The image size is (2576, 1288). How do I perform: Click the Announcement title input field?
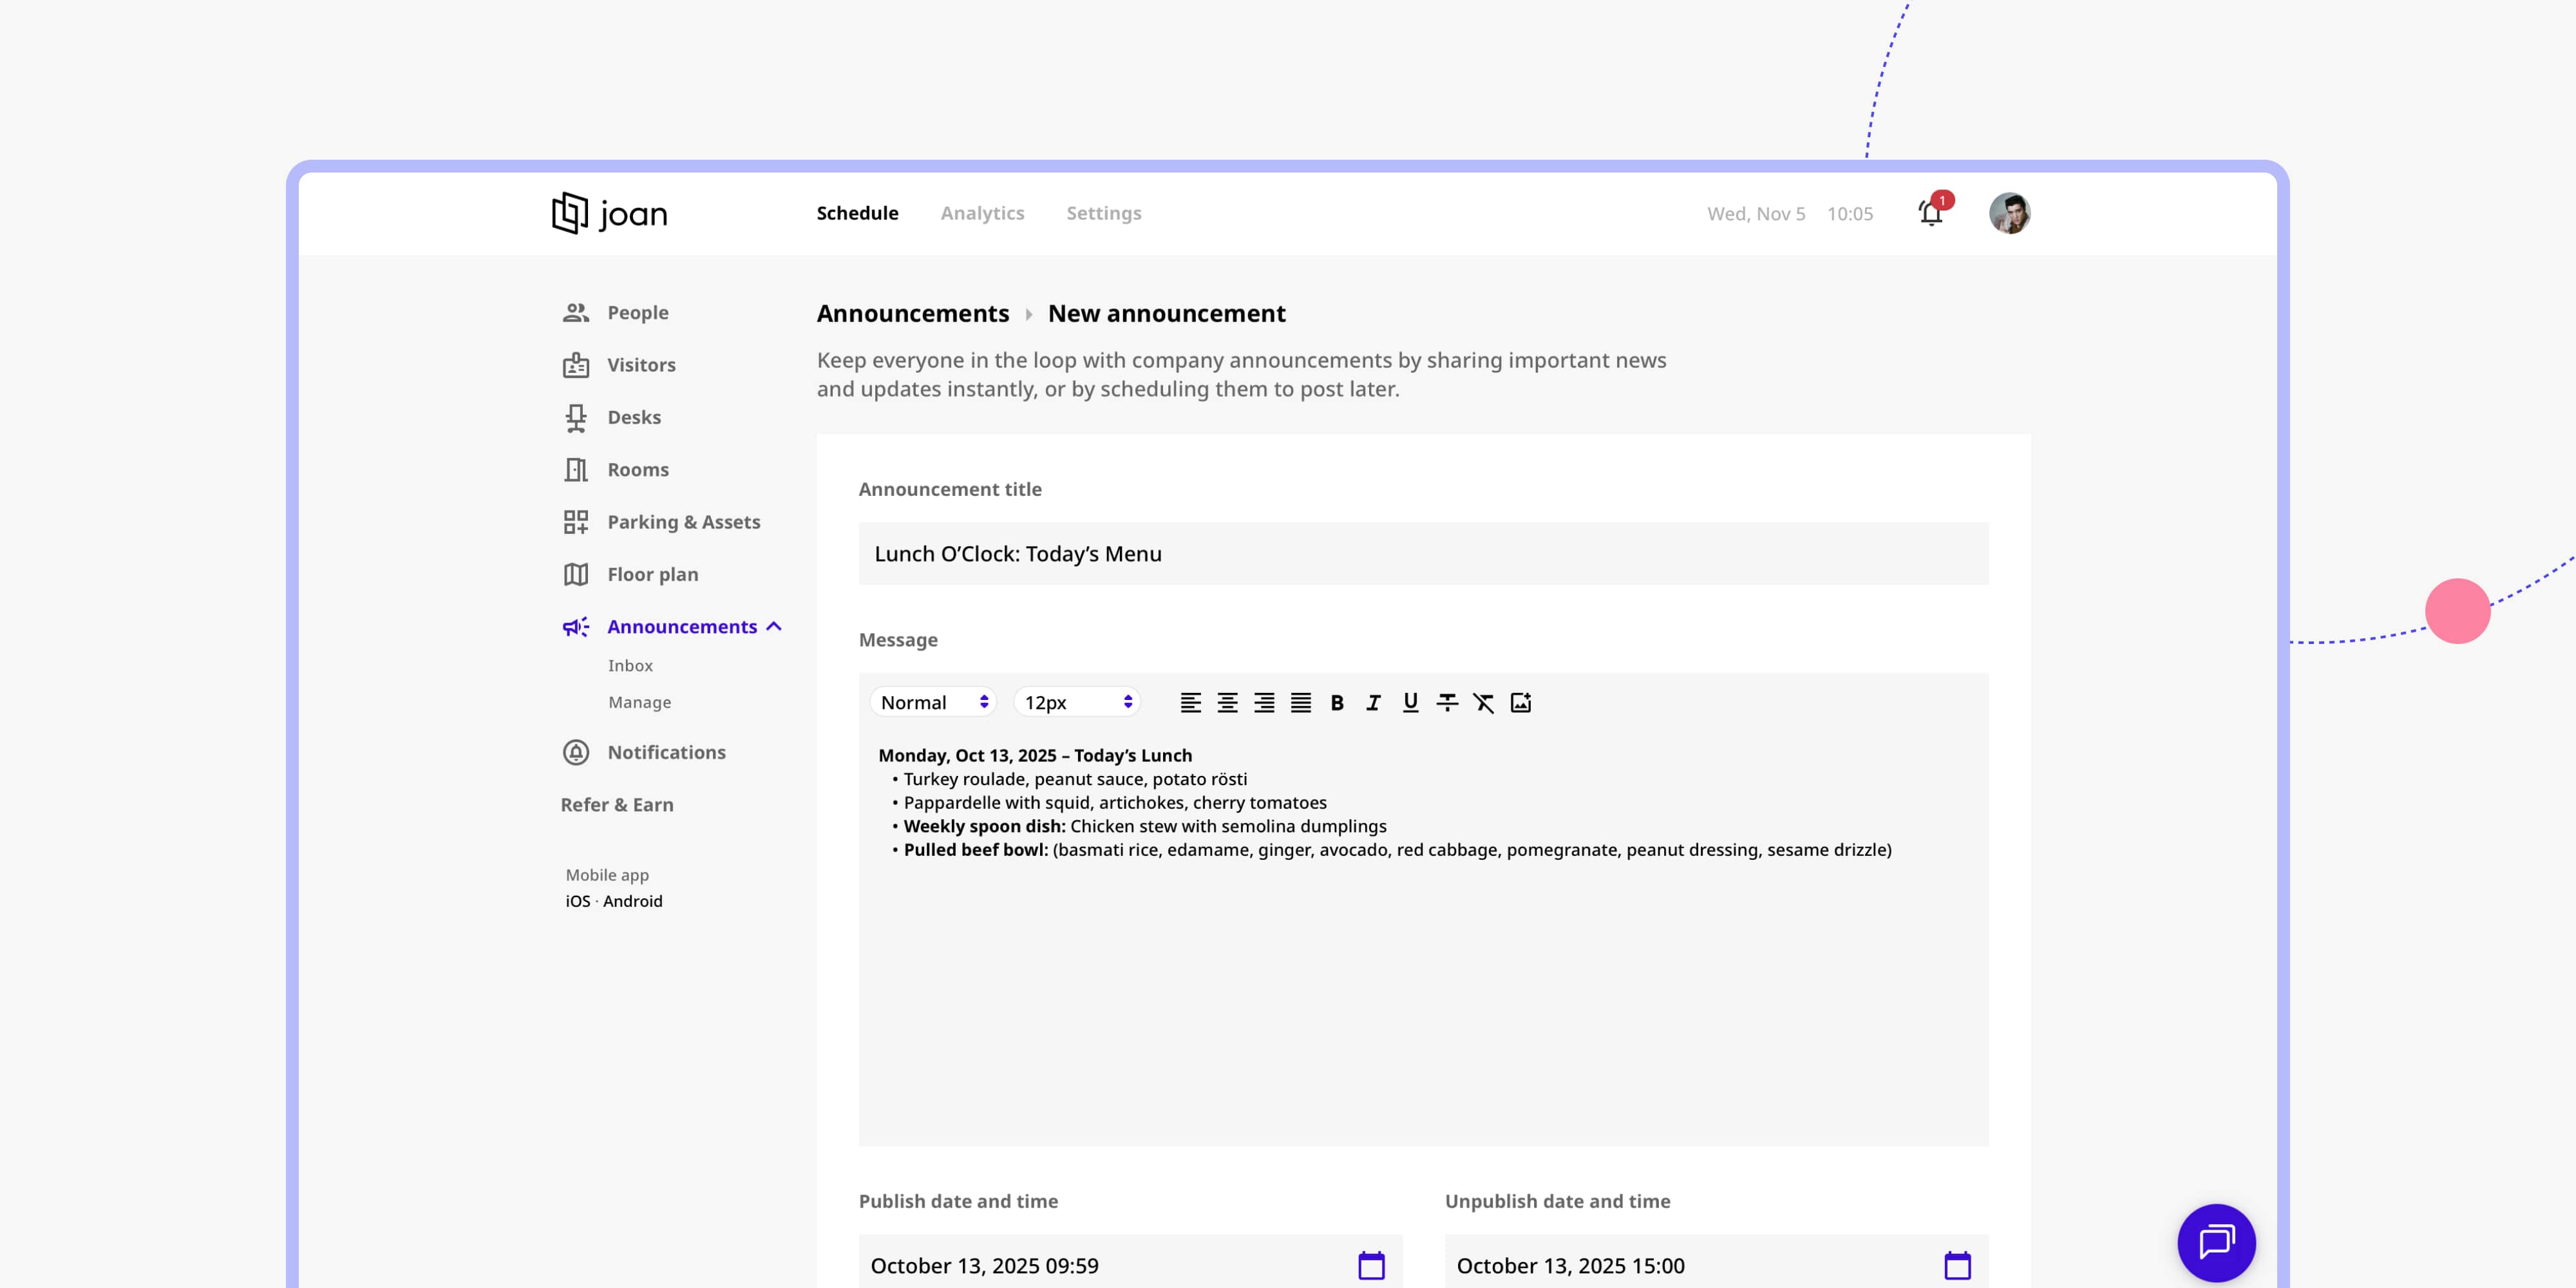[x=1421, y=553]
